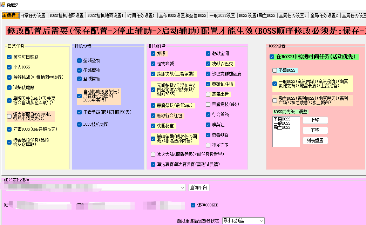Toggle the 巅峰争霸 checkbox

coord(153,139)
